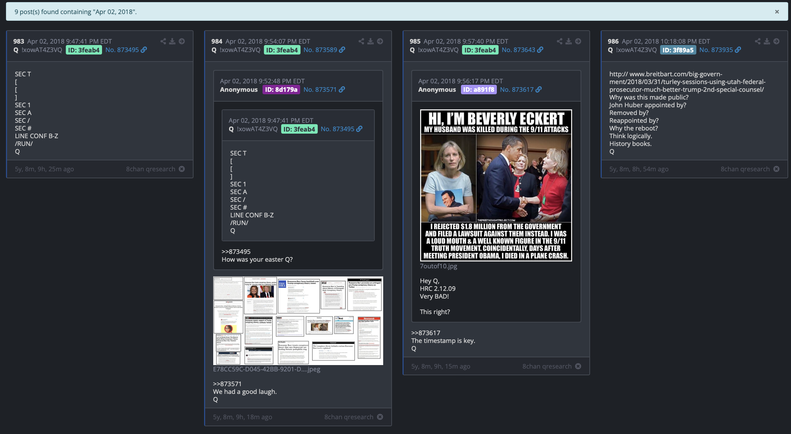
Task: Download post 983 using download icon
Action: (172, 41)
